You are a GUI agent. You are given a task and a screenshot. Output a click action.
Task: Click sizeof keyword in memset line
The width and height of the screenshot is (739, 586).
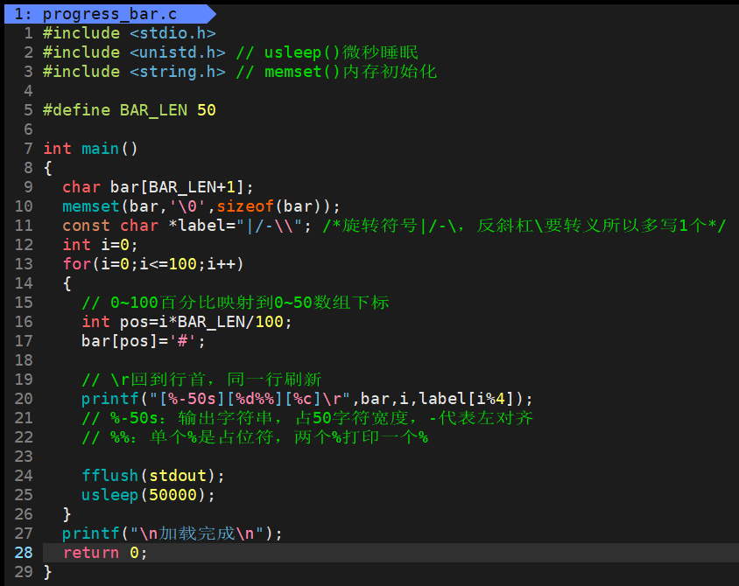[x=245, y=206]
